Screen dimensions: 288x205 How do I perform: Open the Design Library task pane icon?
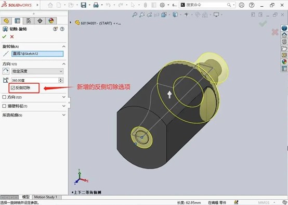tap(284, 42)
